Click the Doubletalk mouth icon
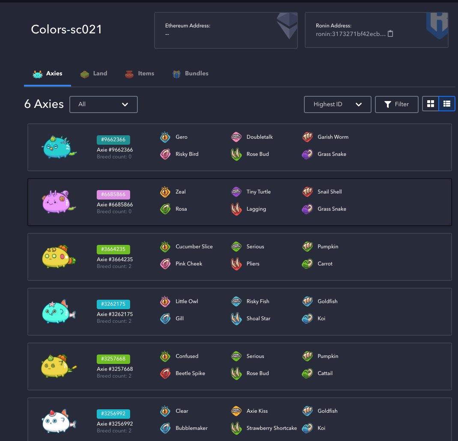458x441 pixels. (236, 137)
